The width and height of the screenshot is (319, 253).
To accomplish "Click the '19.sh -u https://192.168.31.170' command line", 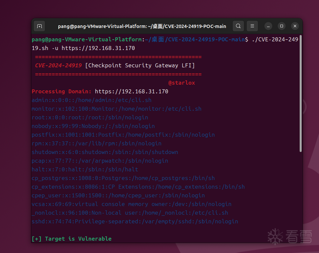I will tap(83, 48).
